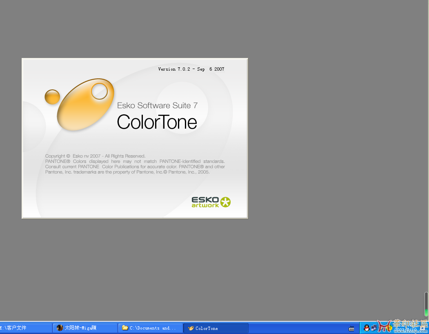
Task: Switch to the ColorTone taskbar button
Action: tap(216, 328)
